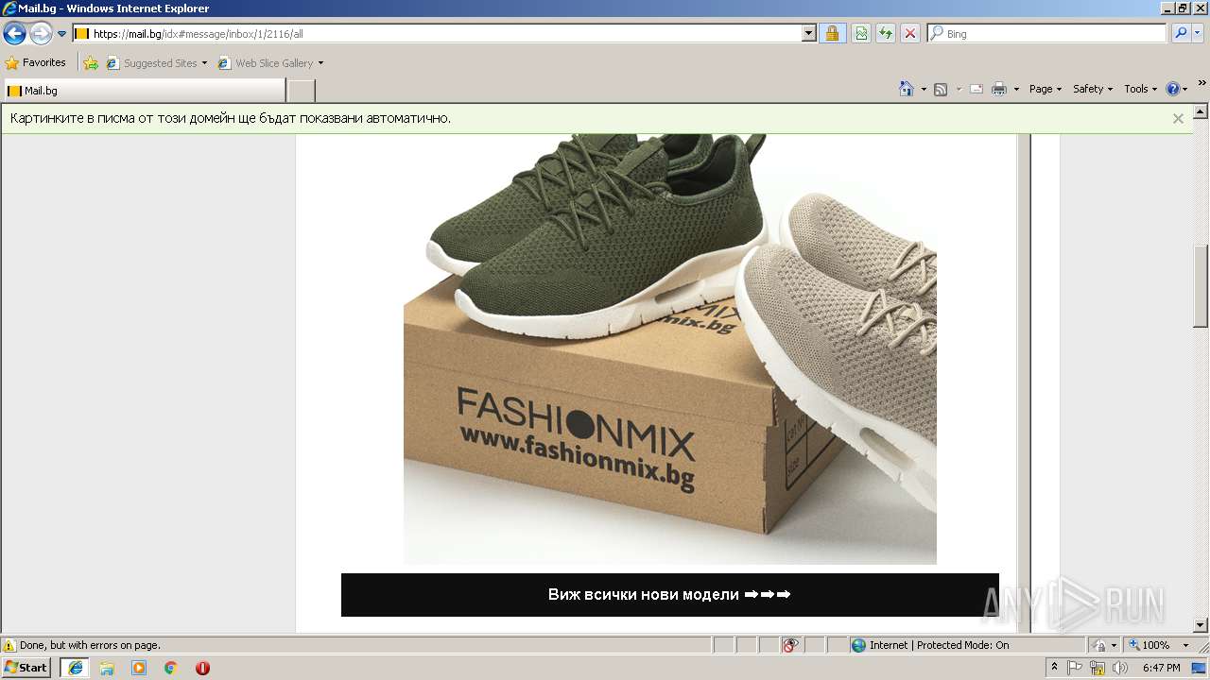1210x680 pixels.
Task: Click the Home icon
Action: [907, 89]
